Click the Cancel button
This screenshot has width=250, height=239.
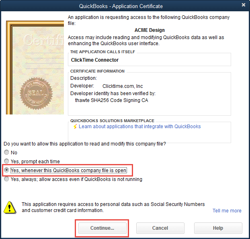coord(160,228)
